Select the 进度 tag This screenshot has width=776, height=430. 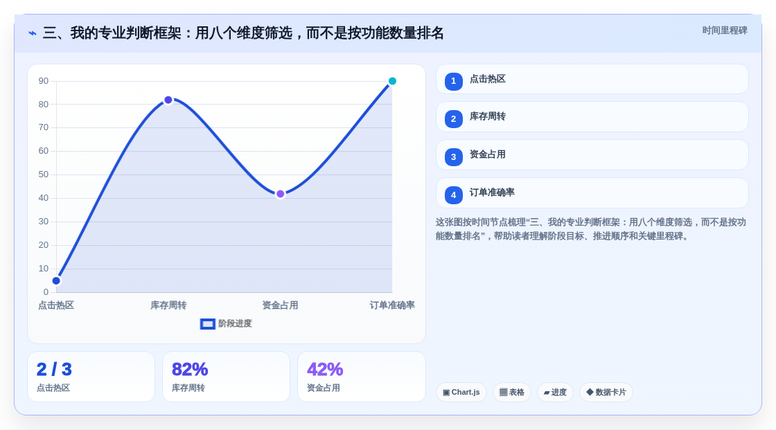[x=555, y=393]
